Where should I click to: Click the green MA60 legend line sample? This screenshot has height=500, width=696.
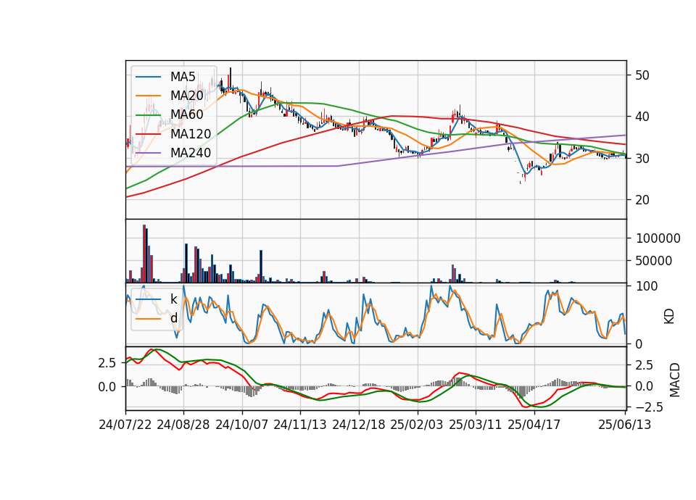coord(148,114)
